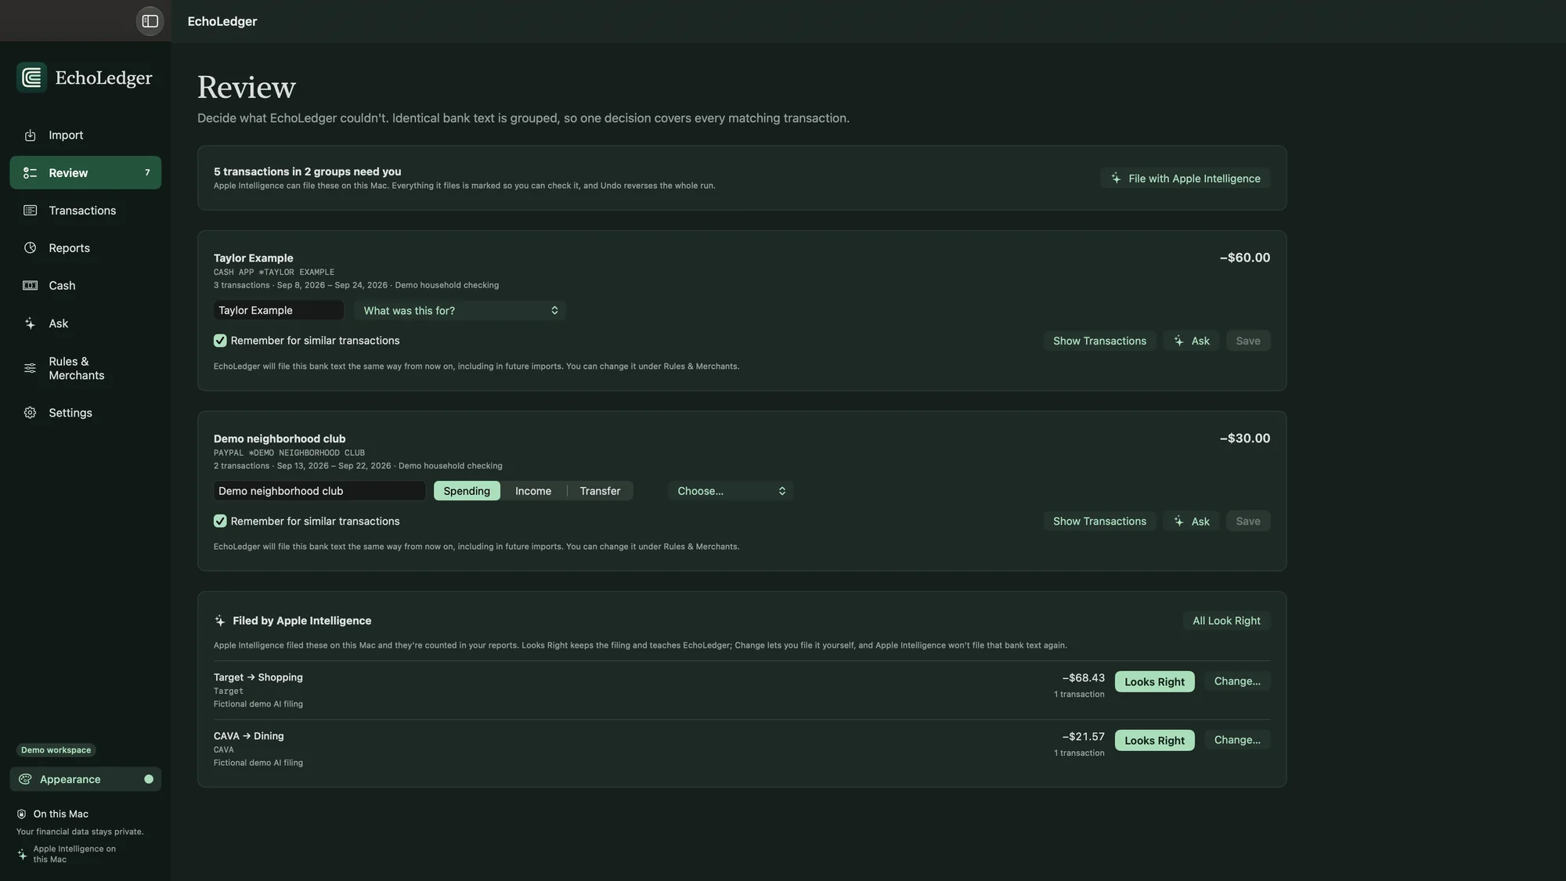The image size is (1566, 881).
Task: Uncheck Remember for similar transactions for Taylor Example
Action: pyautogui.click(x=220, y=341)
